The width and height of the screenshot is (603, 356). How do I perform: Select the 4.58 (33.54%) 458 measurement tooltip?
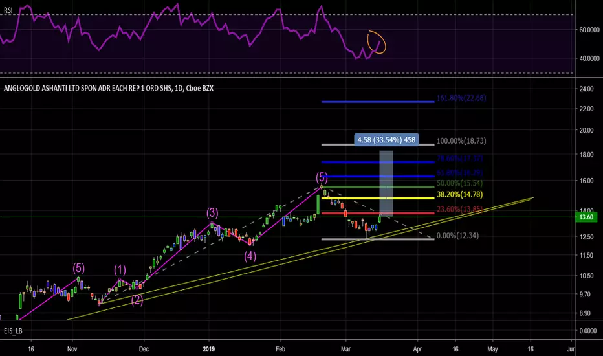(386, 140)
